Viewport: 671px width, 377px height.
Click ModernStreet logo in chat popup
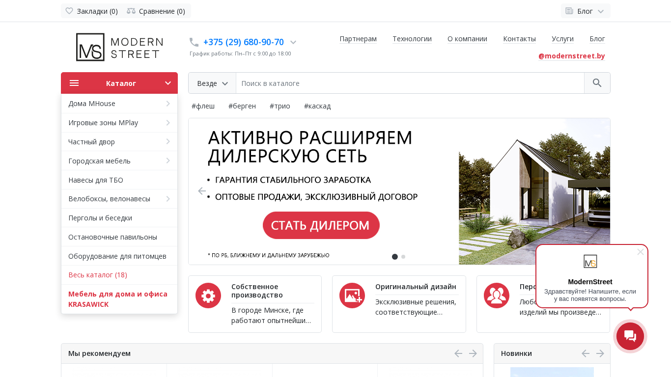pyautogui.click(x=590, y=261)
